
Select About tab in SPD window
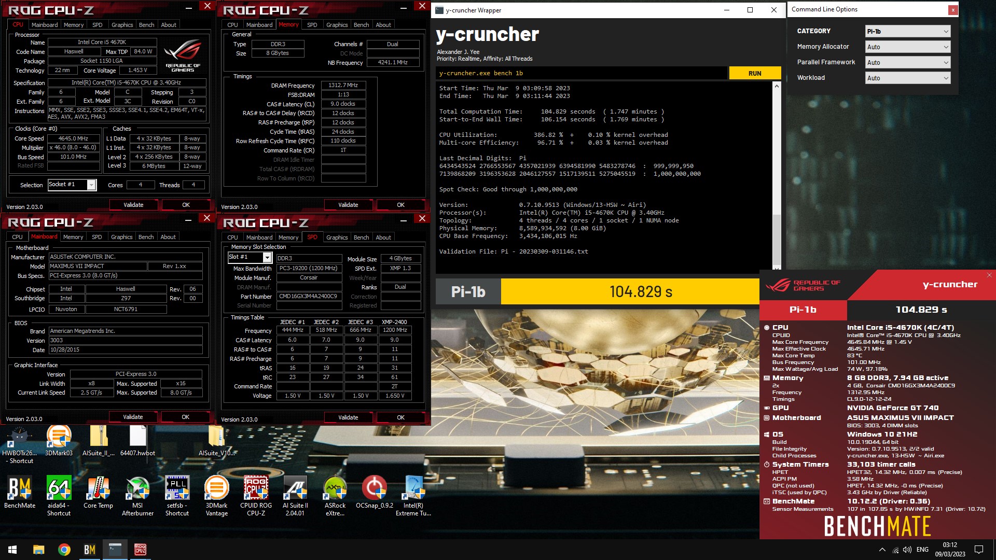tap(383, 237)
